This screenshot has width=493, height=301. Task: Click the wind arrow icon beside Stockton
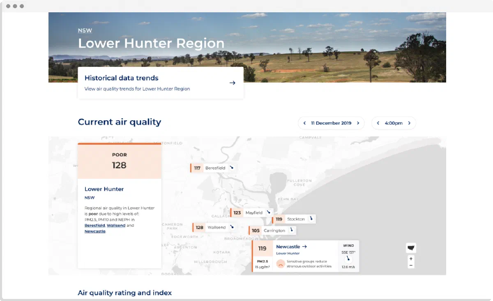pos(311,219)
